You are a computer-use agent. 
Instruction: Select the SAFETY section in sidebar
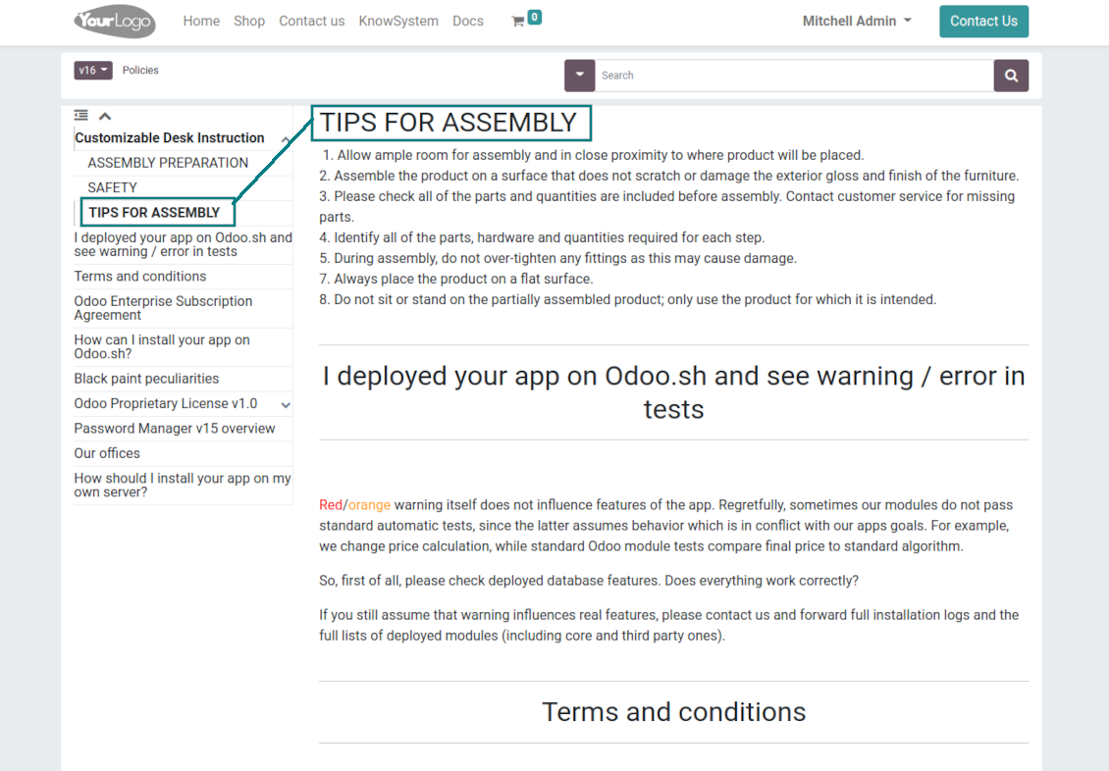113,187
